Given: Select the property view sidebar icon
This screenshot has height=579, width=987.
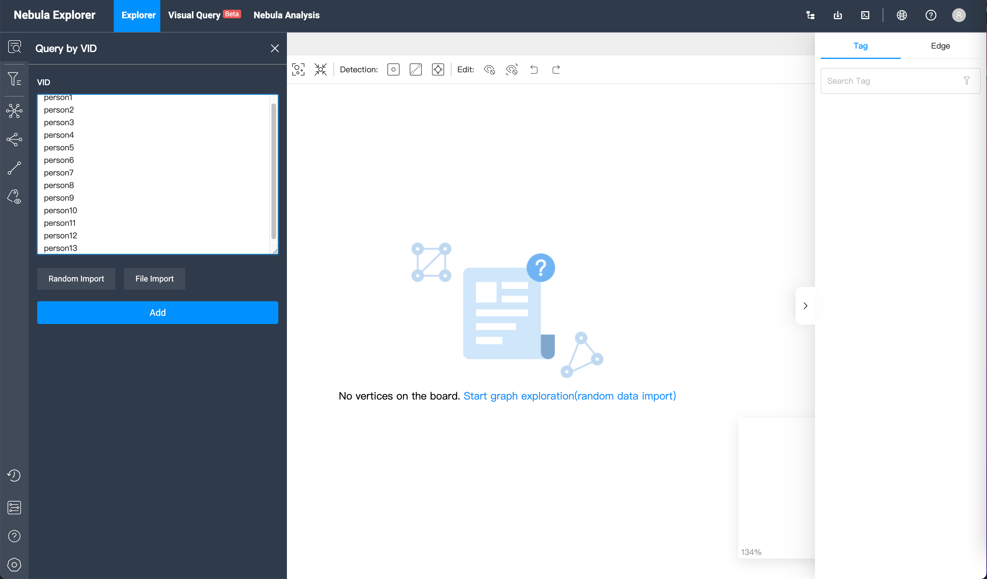Looking at the screenshot, I should (x=15, y=197).
